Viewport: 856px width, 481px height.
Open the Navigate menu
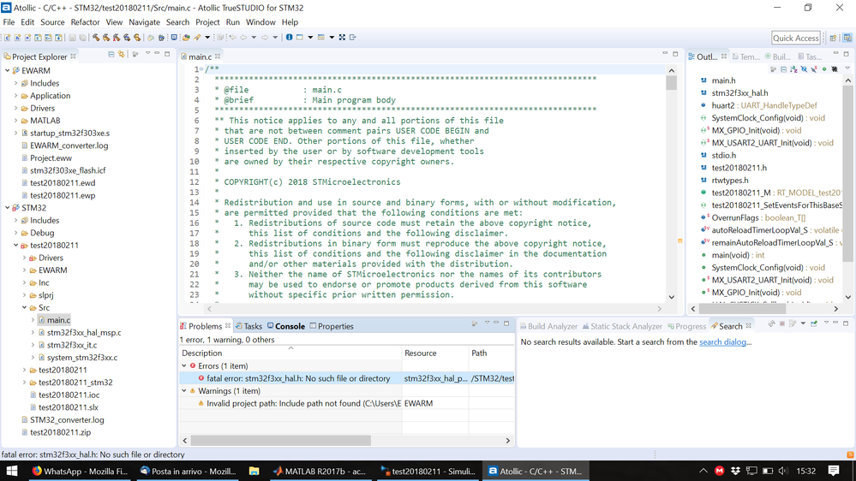point(144,22)
